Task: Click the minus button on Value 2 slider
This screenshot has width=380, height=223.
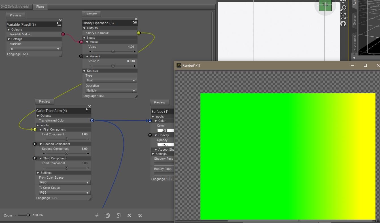Action: coord(90,66)
